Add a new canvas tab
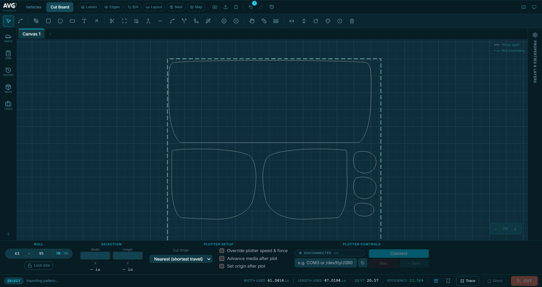This screenshot has height=287, width=542. (50, 34)
